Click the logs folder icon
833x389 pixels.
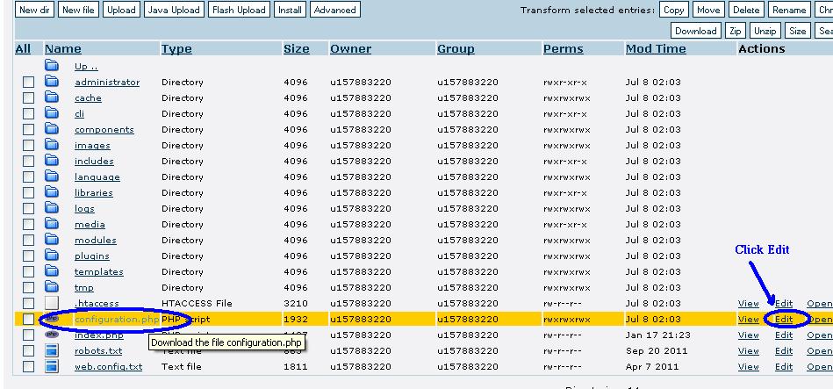(52, 208)
